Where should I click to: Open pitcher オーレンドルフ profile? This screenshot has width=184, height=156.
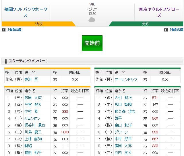pos(126,80)
